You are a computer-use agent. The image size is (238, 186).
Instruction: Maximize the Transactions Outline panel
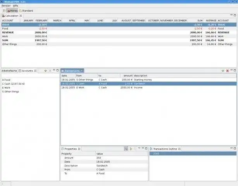[x=235, y=148]
